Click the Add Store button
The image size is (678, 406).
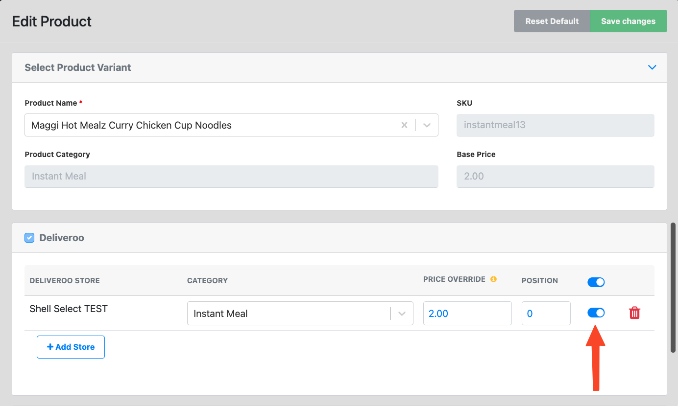[71, 347]
